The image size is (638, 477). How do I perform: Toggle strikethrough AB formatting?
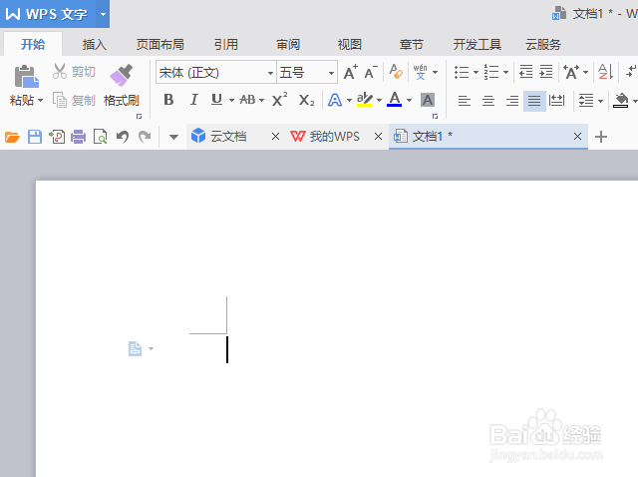pos(247,100)
